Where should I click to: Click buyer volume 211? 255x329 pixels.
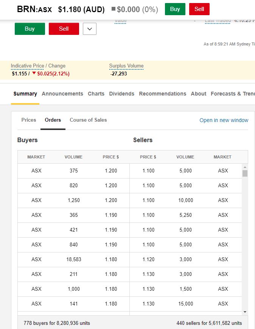point(74,274)
